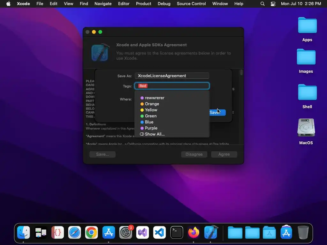Open the Navigate menu
The width and height of the screenshot is (327, 245).
(103, 4)
